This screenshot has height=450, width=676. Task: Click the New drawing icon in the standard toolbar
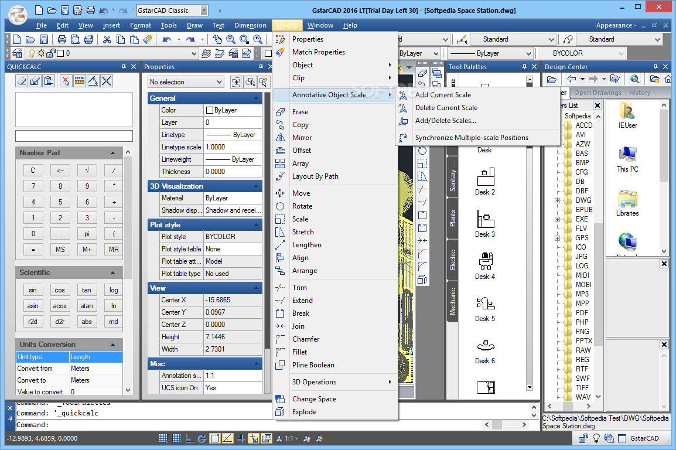click(x=16, y=40)
